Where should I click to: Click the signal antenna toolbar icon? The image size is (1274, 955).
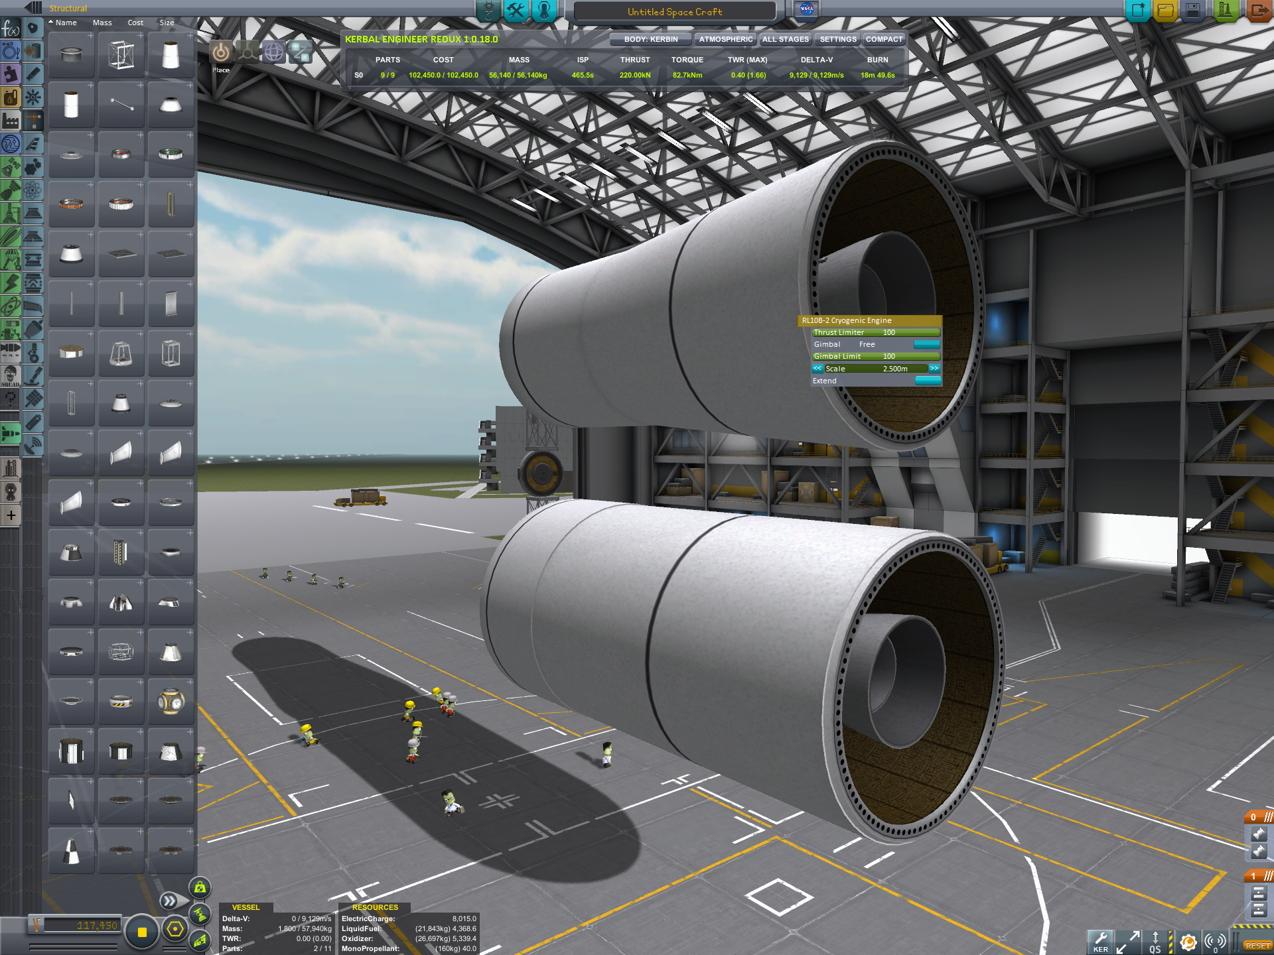(1215, 941)
